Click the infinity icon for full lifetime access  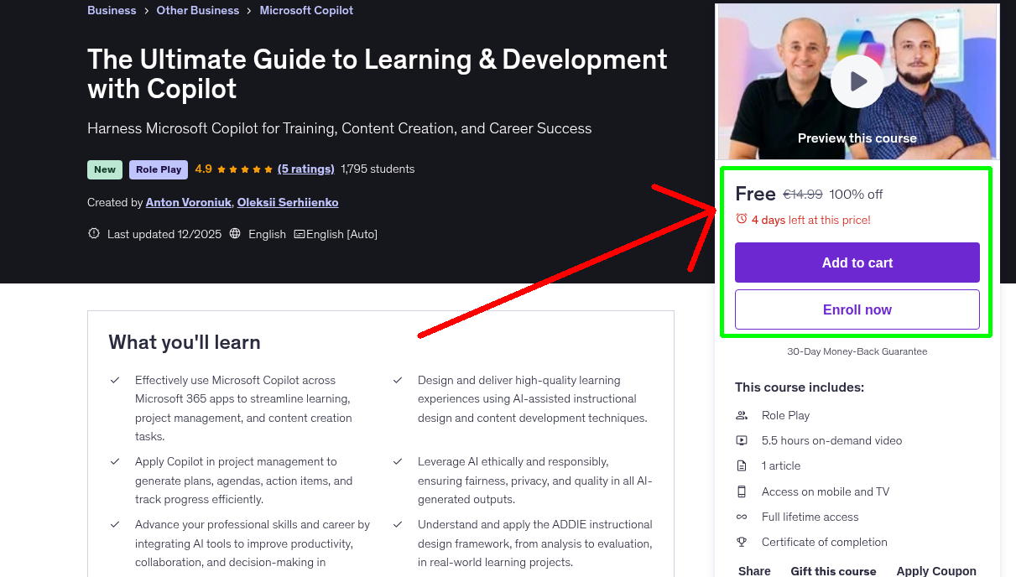tap(742, 517)
